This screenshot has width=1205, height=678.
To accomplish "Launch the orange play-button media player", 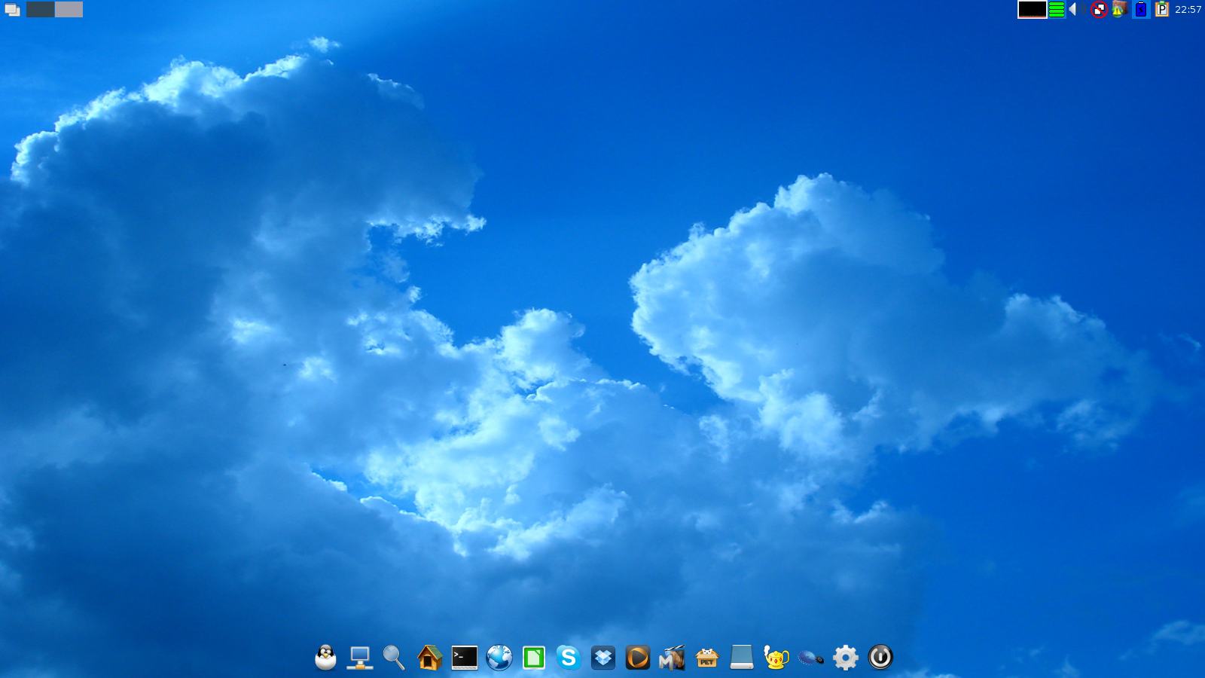I will click(638, 658).
